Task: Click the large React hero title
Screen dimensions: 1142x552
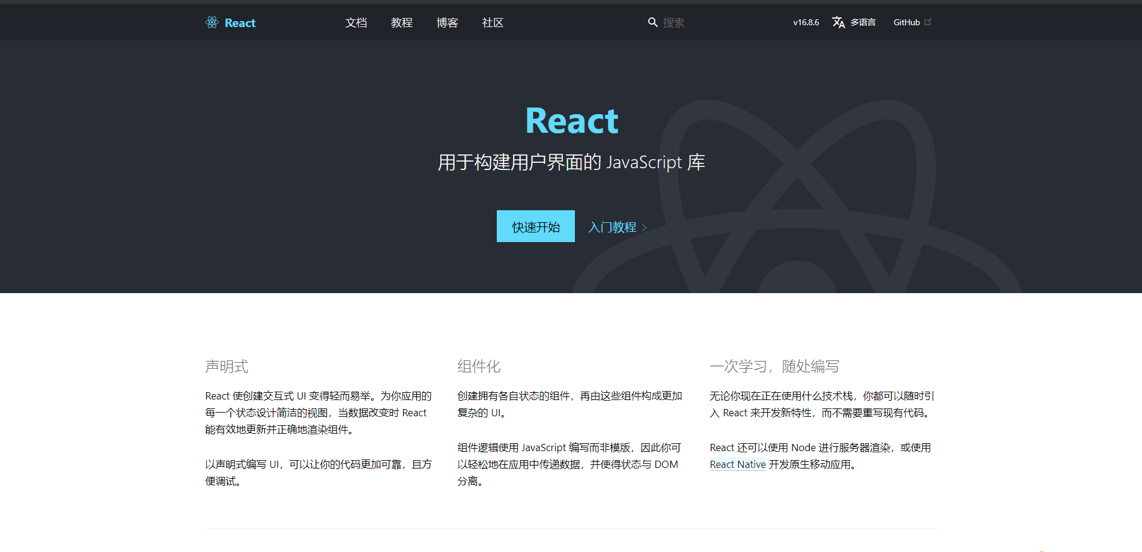Action: [x=571, y=121]
